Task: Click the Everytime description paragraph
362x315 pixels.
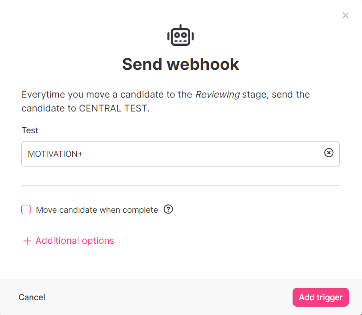Action: (x=166, y=101)
